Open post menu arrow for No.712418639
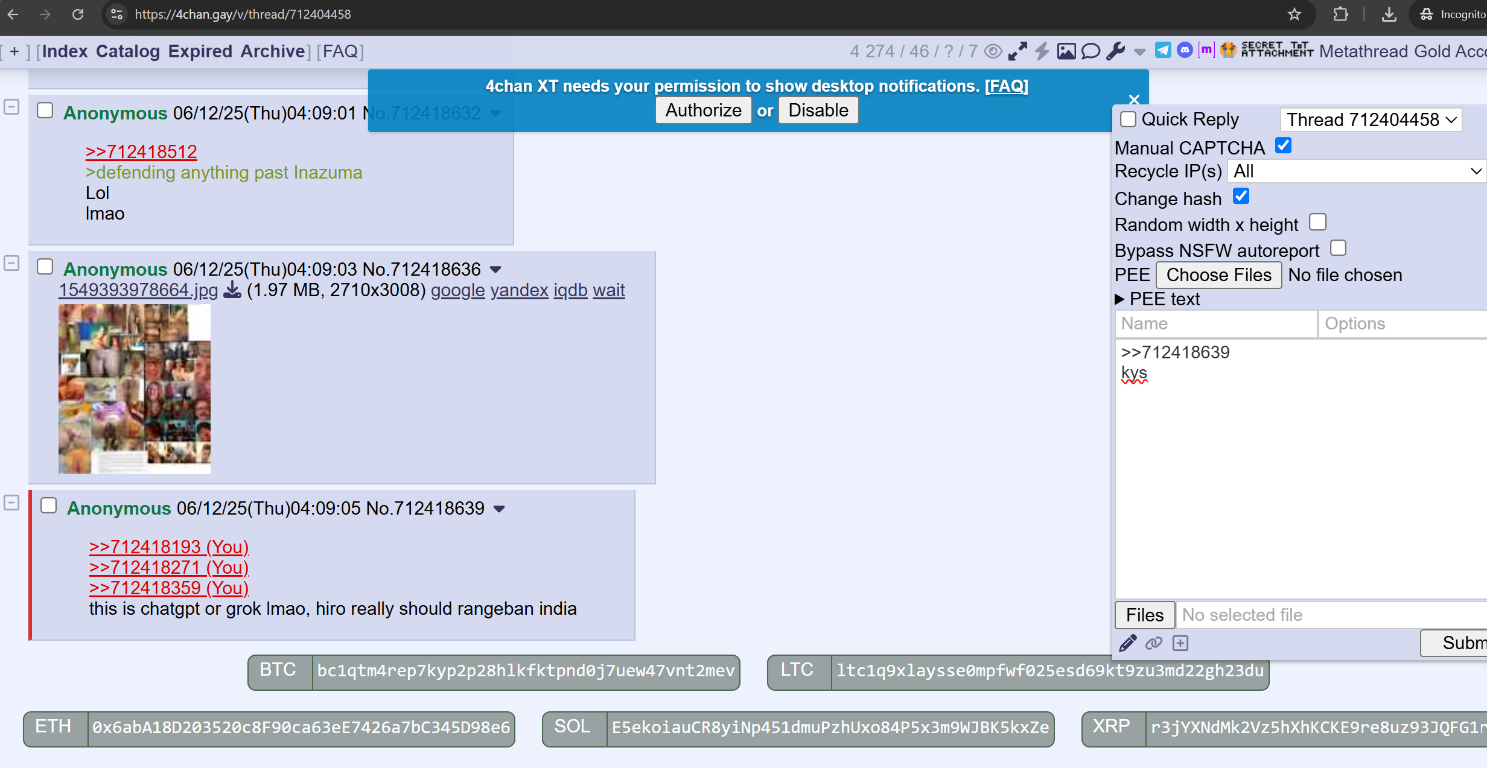Viewport: 1487px width, 768px height. (x=499, y=509)
